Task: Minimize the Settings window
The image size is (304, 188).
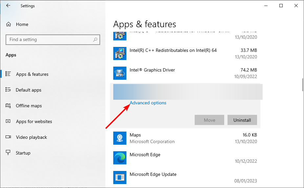Action: pyautogui.click(x=266, y=6)
